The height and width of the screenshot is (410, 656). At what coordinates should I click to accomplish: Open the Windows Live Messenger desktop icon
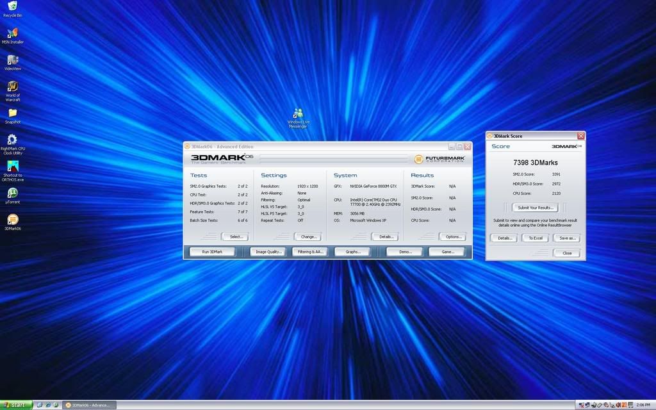point(298,119)
